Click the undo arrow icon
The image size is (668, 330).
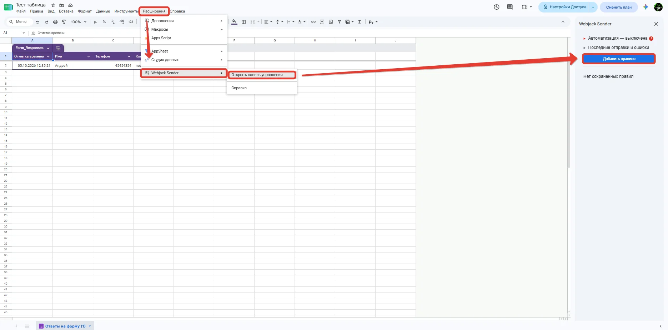38,22
